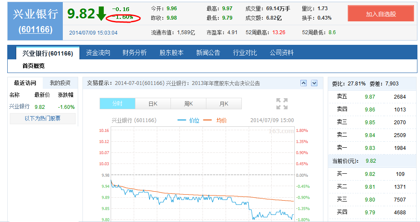
Task: Click the 卖三 volume 2070
Action: [x=399, y=123]
